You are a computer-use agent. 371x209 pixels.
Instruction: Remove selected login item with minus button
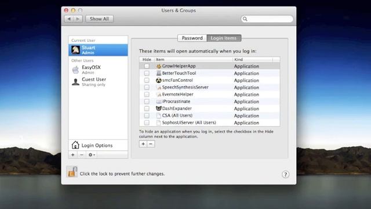[x=151, y=144]
